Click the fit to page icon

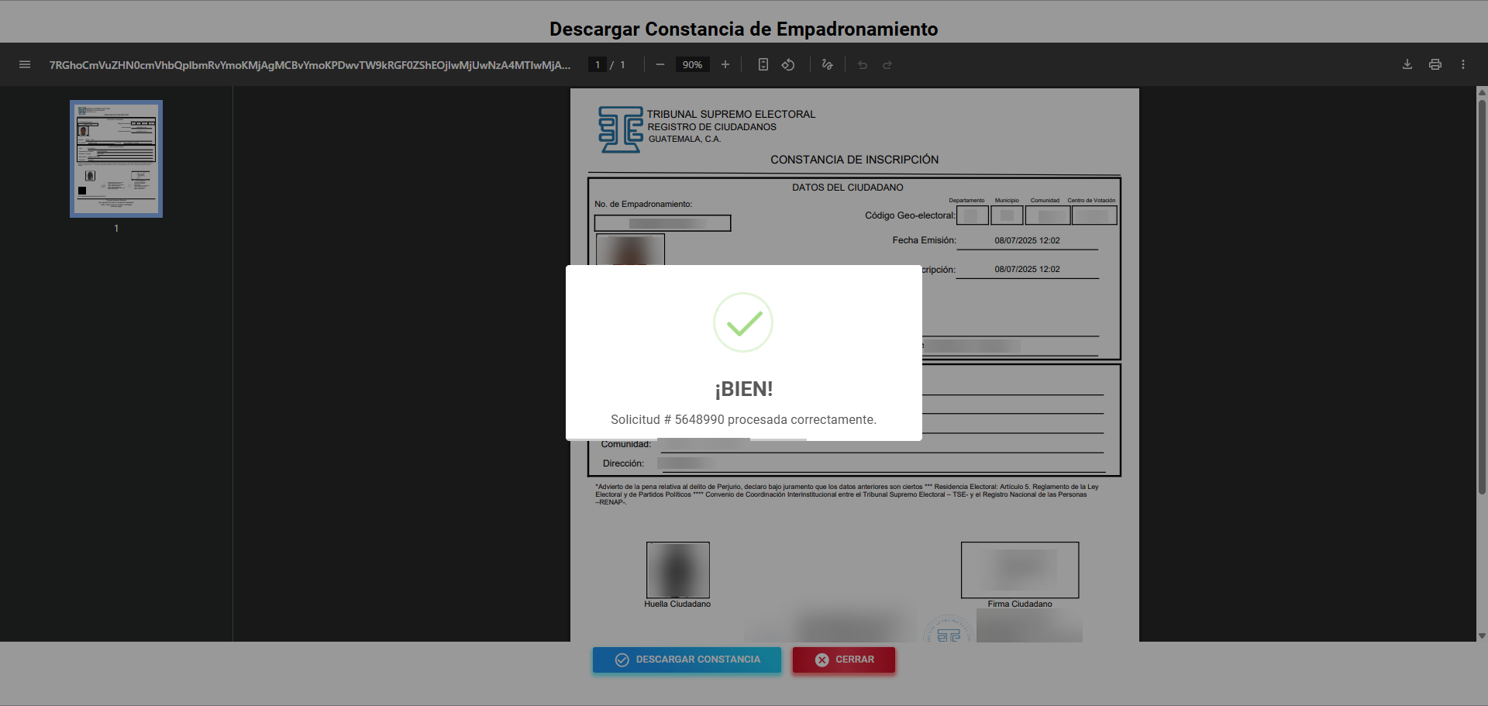763,65
